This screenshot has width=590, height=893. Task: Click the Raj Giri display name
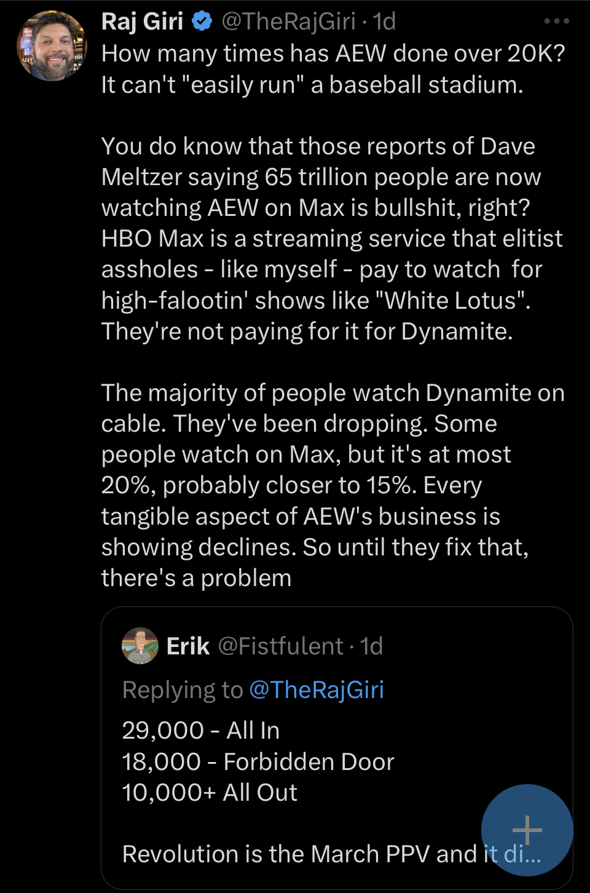tap(143, 22)
